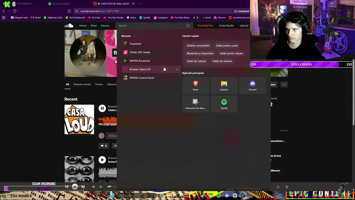Image resolution: width=355 pixels, height=200 pixels.
Task: Click the SoundCloud search magnifier icon
Action: [x=188, y=26]
